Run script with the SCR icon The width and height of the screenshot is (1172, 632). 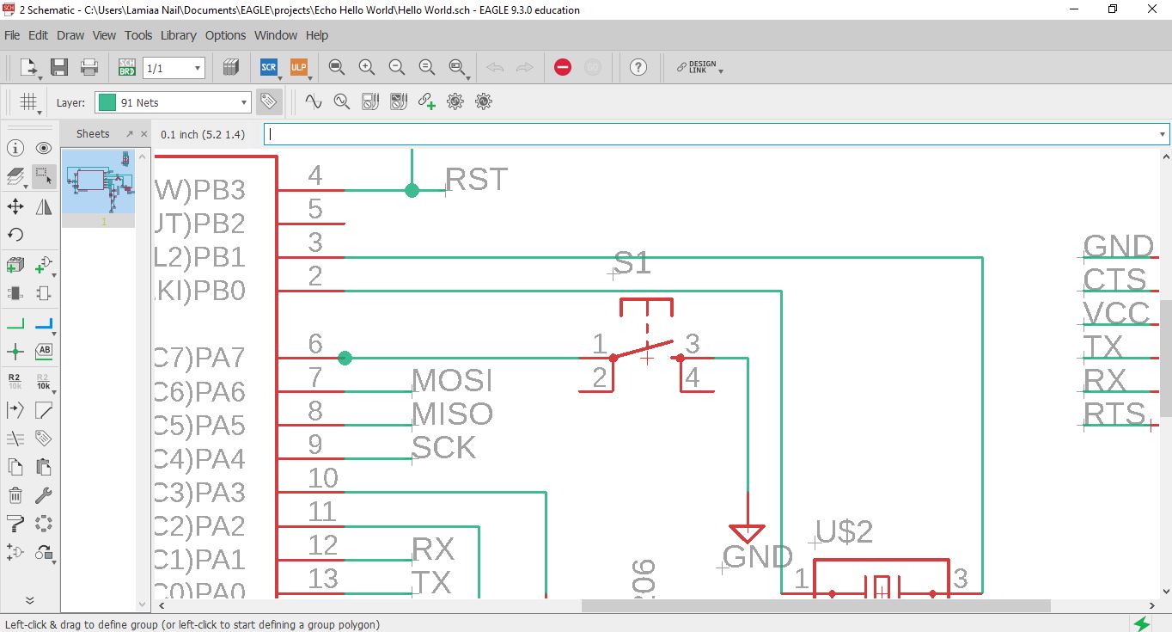coord(269,67)
